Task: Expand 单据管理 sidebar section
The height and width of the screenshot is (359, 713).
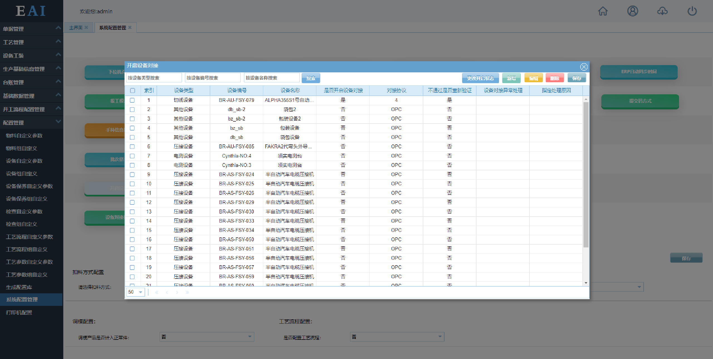Action: tap(31, 29)
